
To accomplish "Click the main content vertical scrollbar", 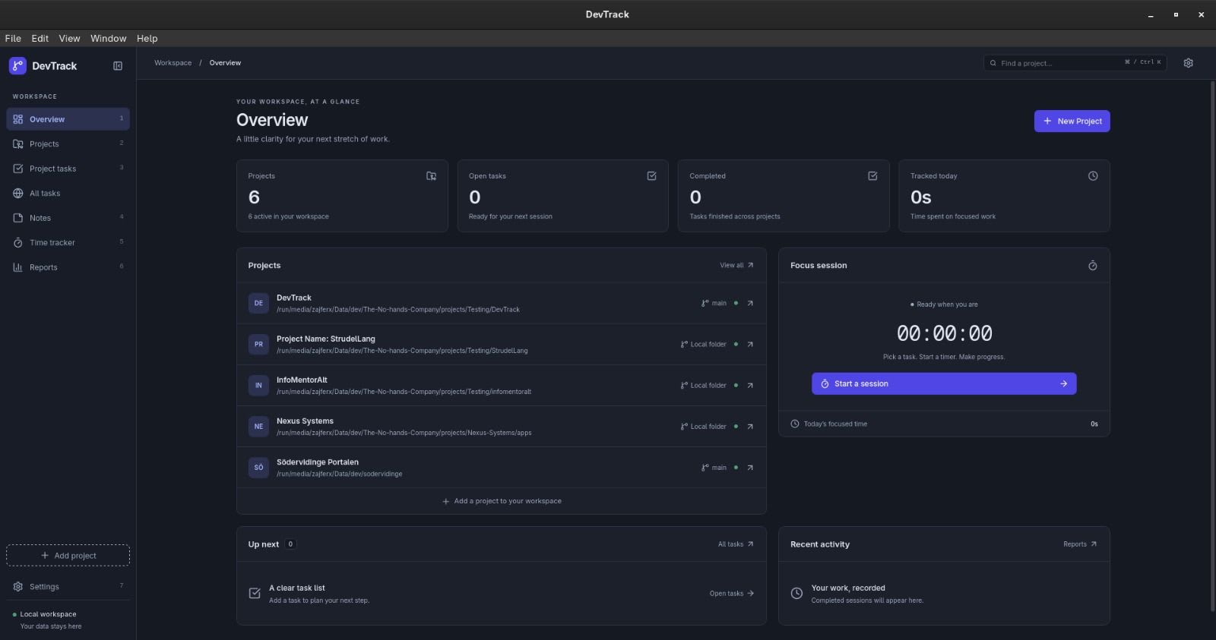I will pos(1212,345).
